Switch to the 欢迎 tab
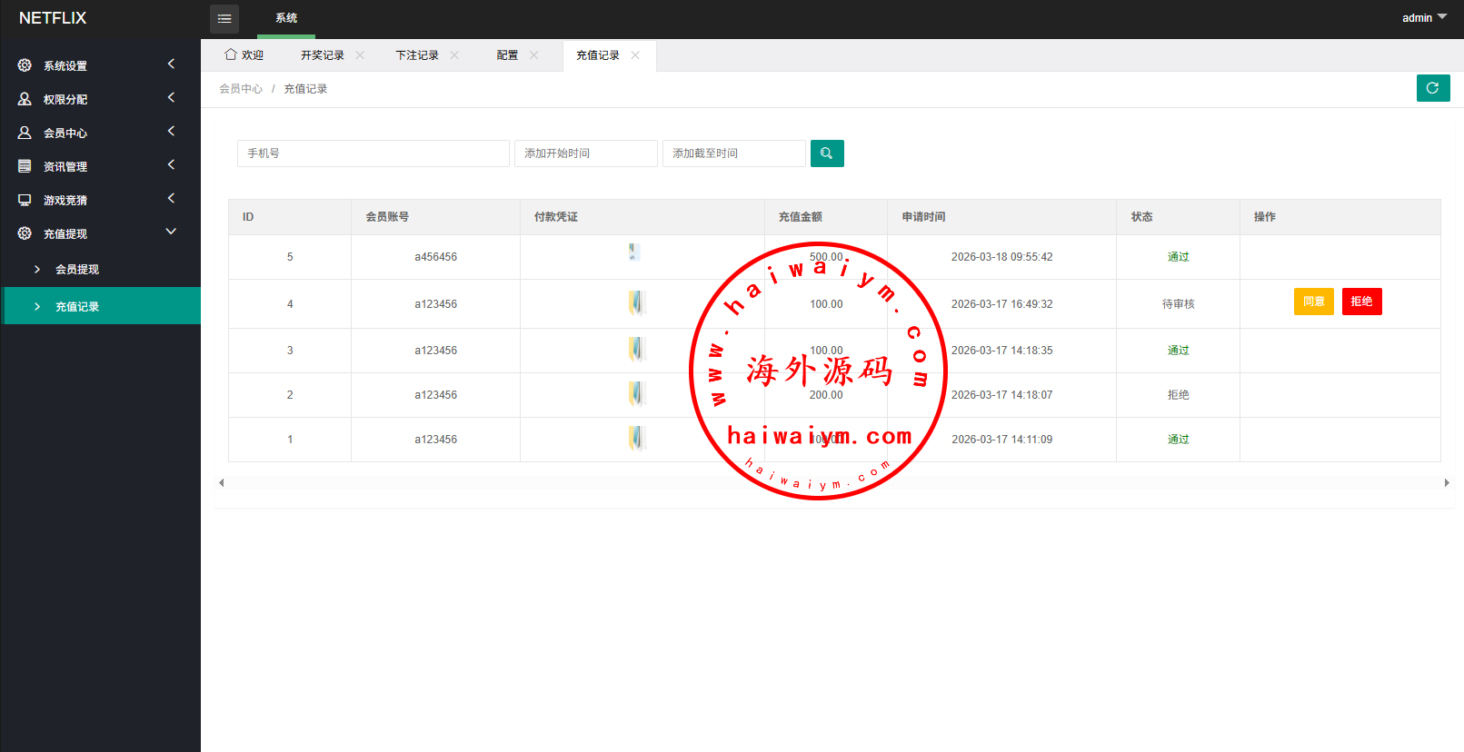The image size is (1464, 752). click(x=244, y=55)
